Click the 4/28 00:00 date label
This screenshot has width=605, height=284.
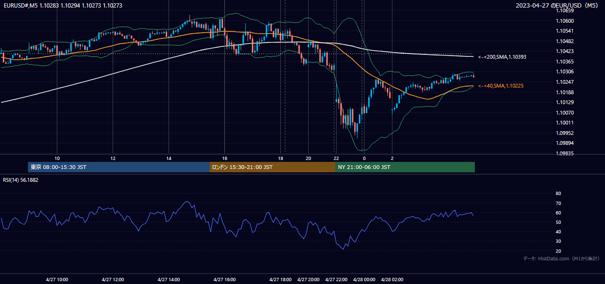point(364,279)
